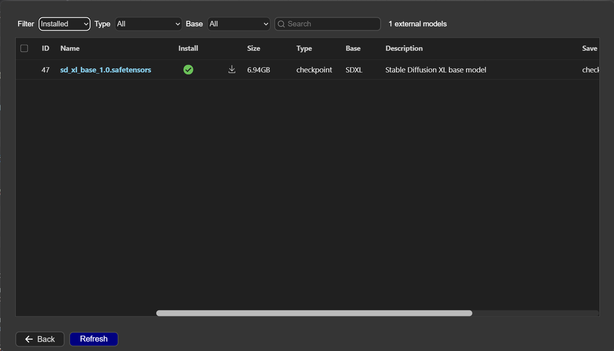Click the magnifier icon in search box
The image size is (614, 351).
tap(281, 24)
